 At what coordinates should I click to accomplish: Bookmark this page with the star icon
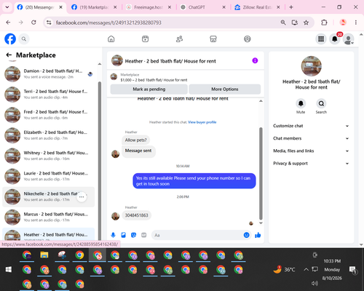tap(306, 23)
